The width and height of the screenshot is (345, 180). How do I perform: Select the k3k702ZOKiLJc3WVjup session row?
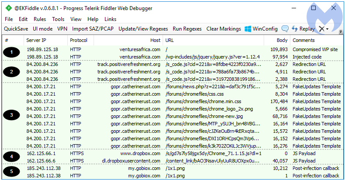[172, 146]
